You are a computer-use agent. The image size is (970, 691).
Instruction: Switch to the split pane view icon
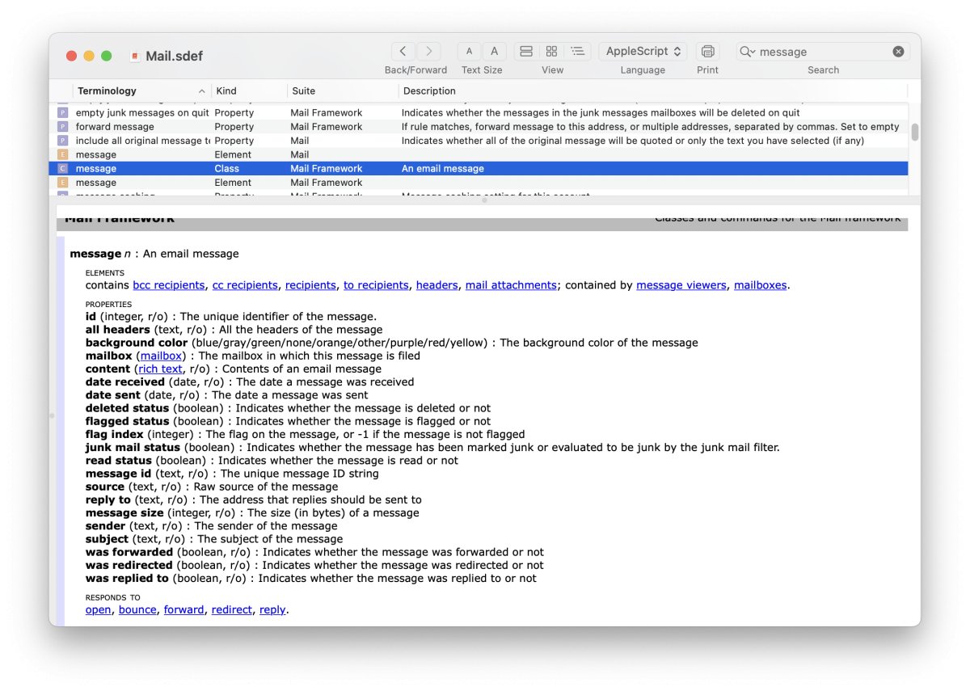pos(526,51)
